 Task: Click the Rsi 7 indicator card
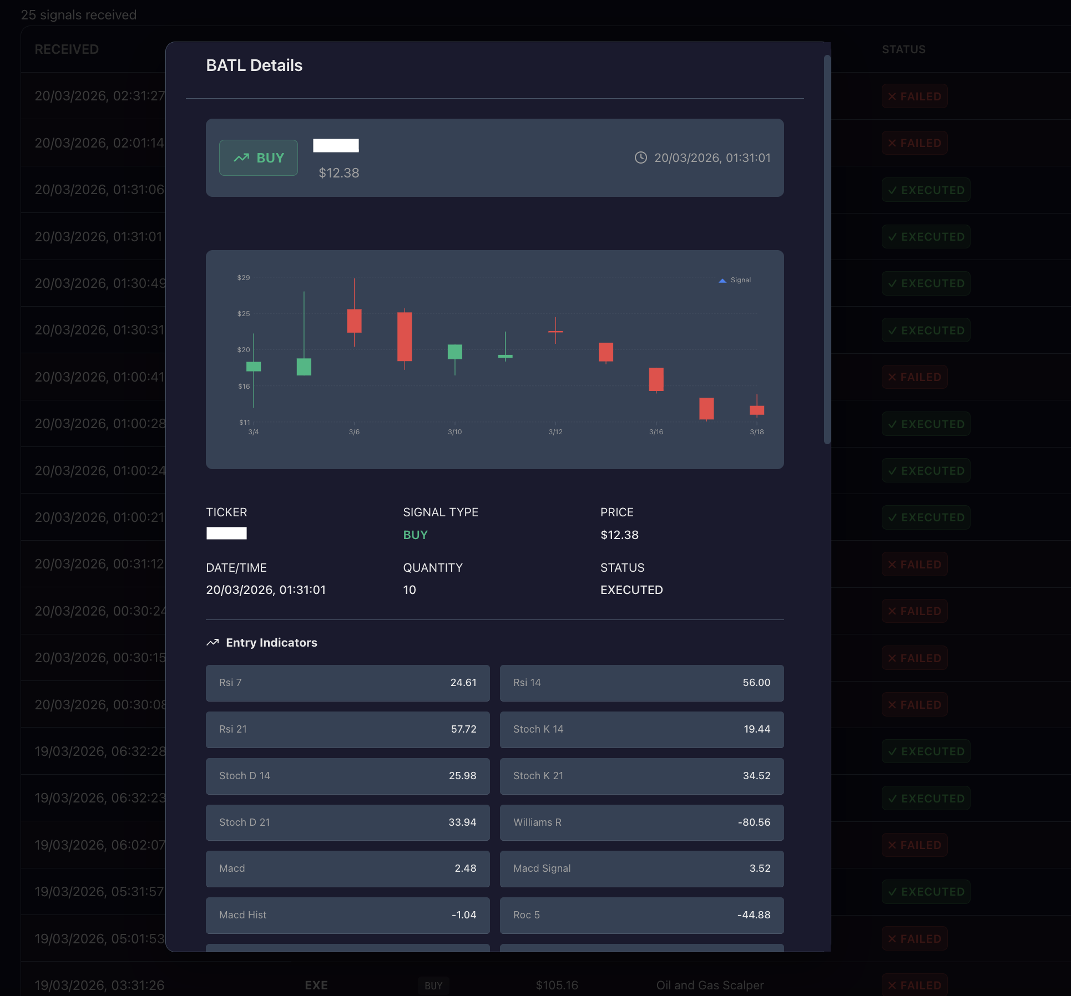348,683
